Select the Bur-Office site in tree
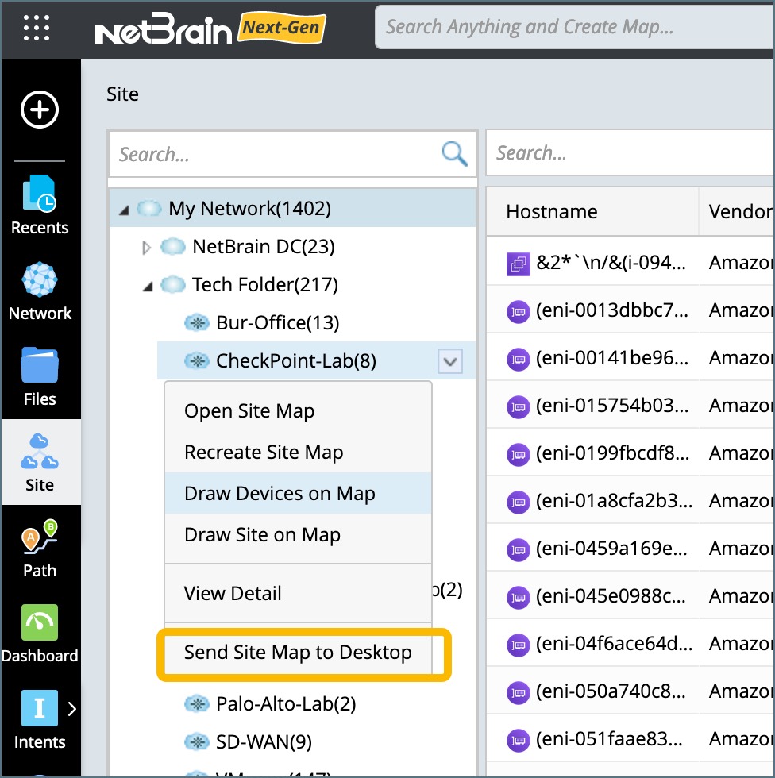775x778 pixels. pyautogui.click(x=277, y=323)
